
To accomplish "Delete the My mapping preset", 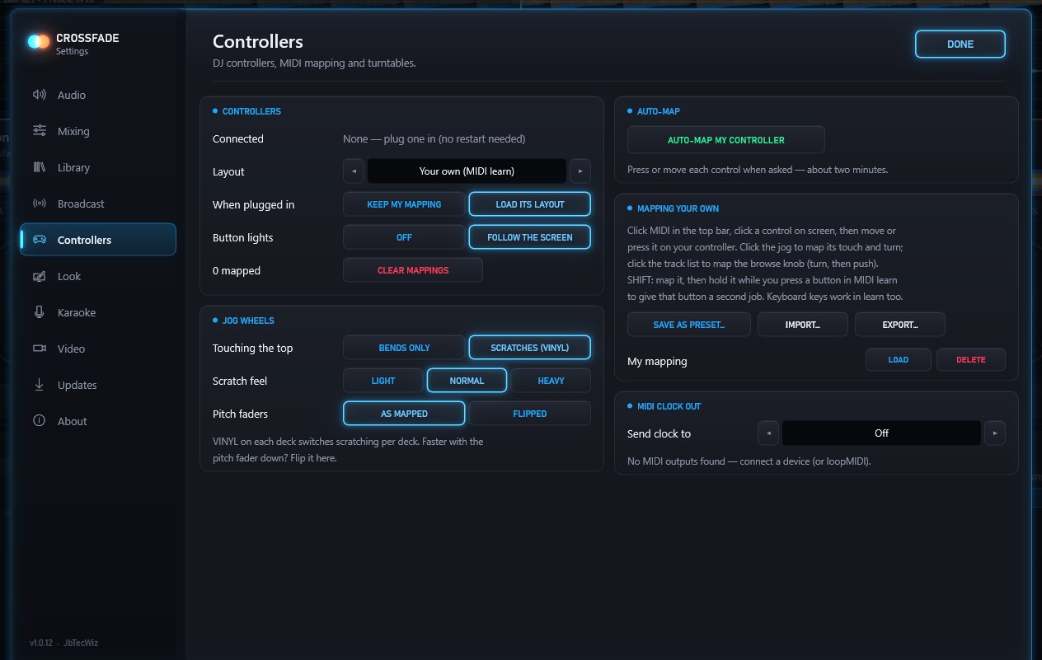I will (x=970, y=360).
